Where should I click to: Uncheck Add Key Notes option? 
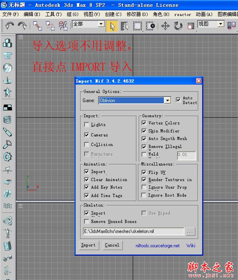87,187
